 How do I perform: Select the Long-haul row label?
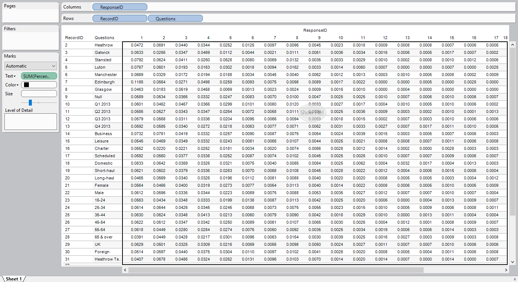[104, 178]
